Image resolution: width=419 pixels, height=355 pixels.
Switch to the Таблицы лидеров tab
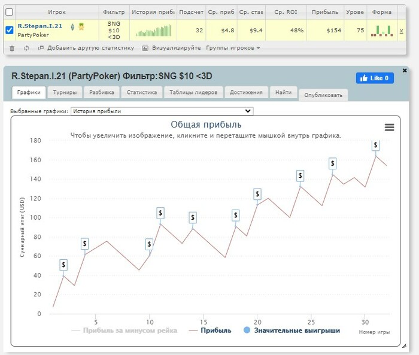coord(193,93)
